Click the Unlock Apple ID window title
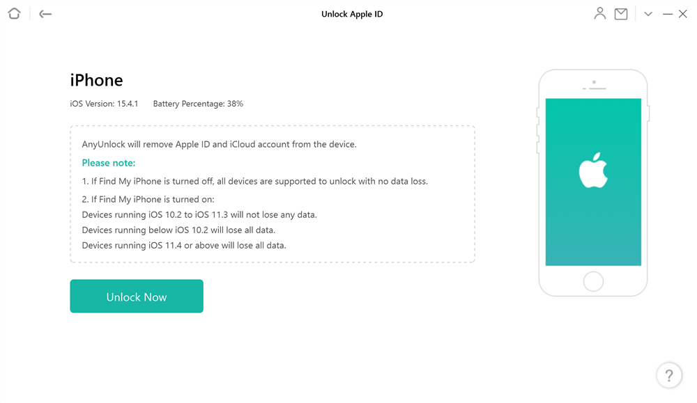Viewport: 697px width, 403px height. tap(352, 14)
